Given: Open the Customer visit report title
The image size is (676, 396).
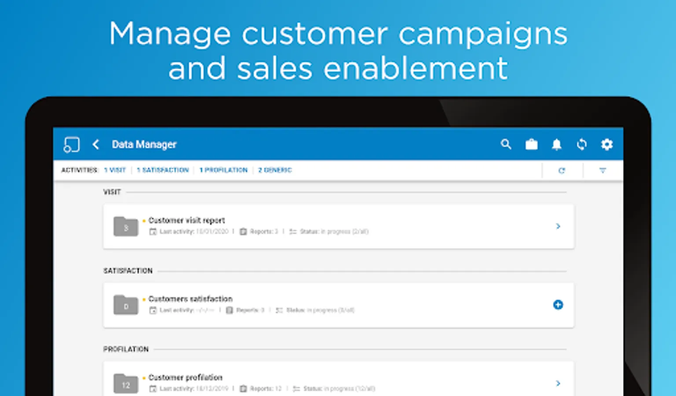Looking at the screenshot, I should pyautogui.click(x=187, y=220).
